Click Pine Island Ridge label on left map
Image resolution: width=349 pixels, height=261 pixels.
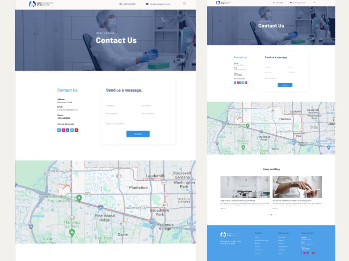point(105,218)
